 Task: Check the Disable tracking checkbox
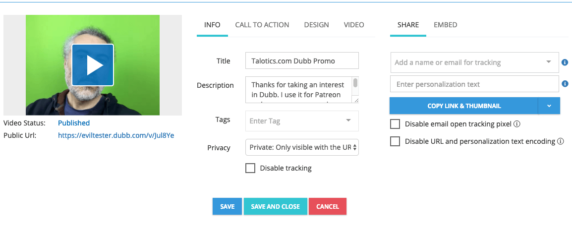250,168
